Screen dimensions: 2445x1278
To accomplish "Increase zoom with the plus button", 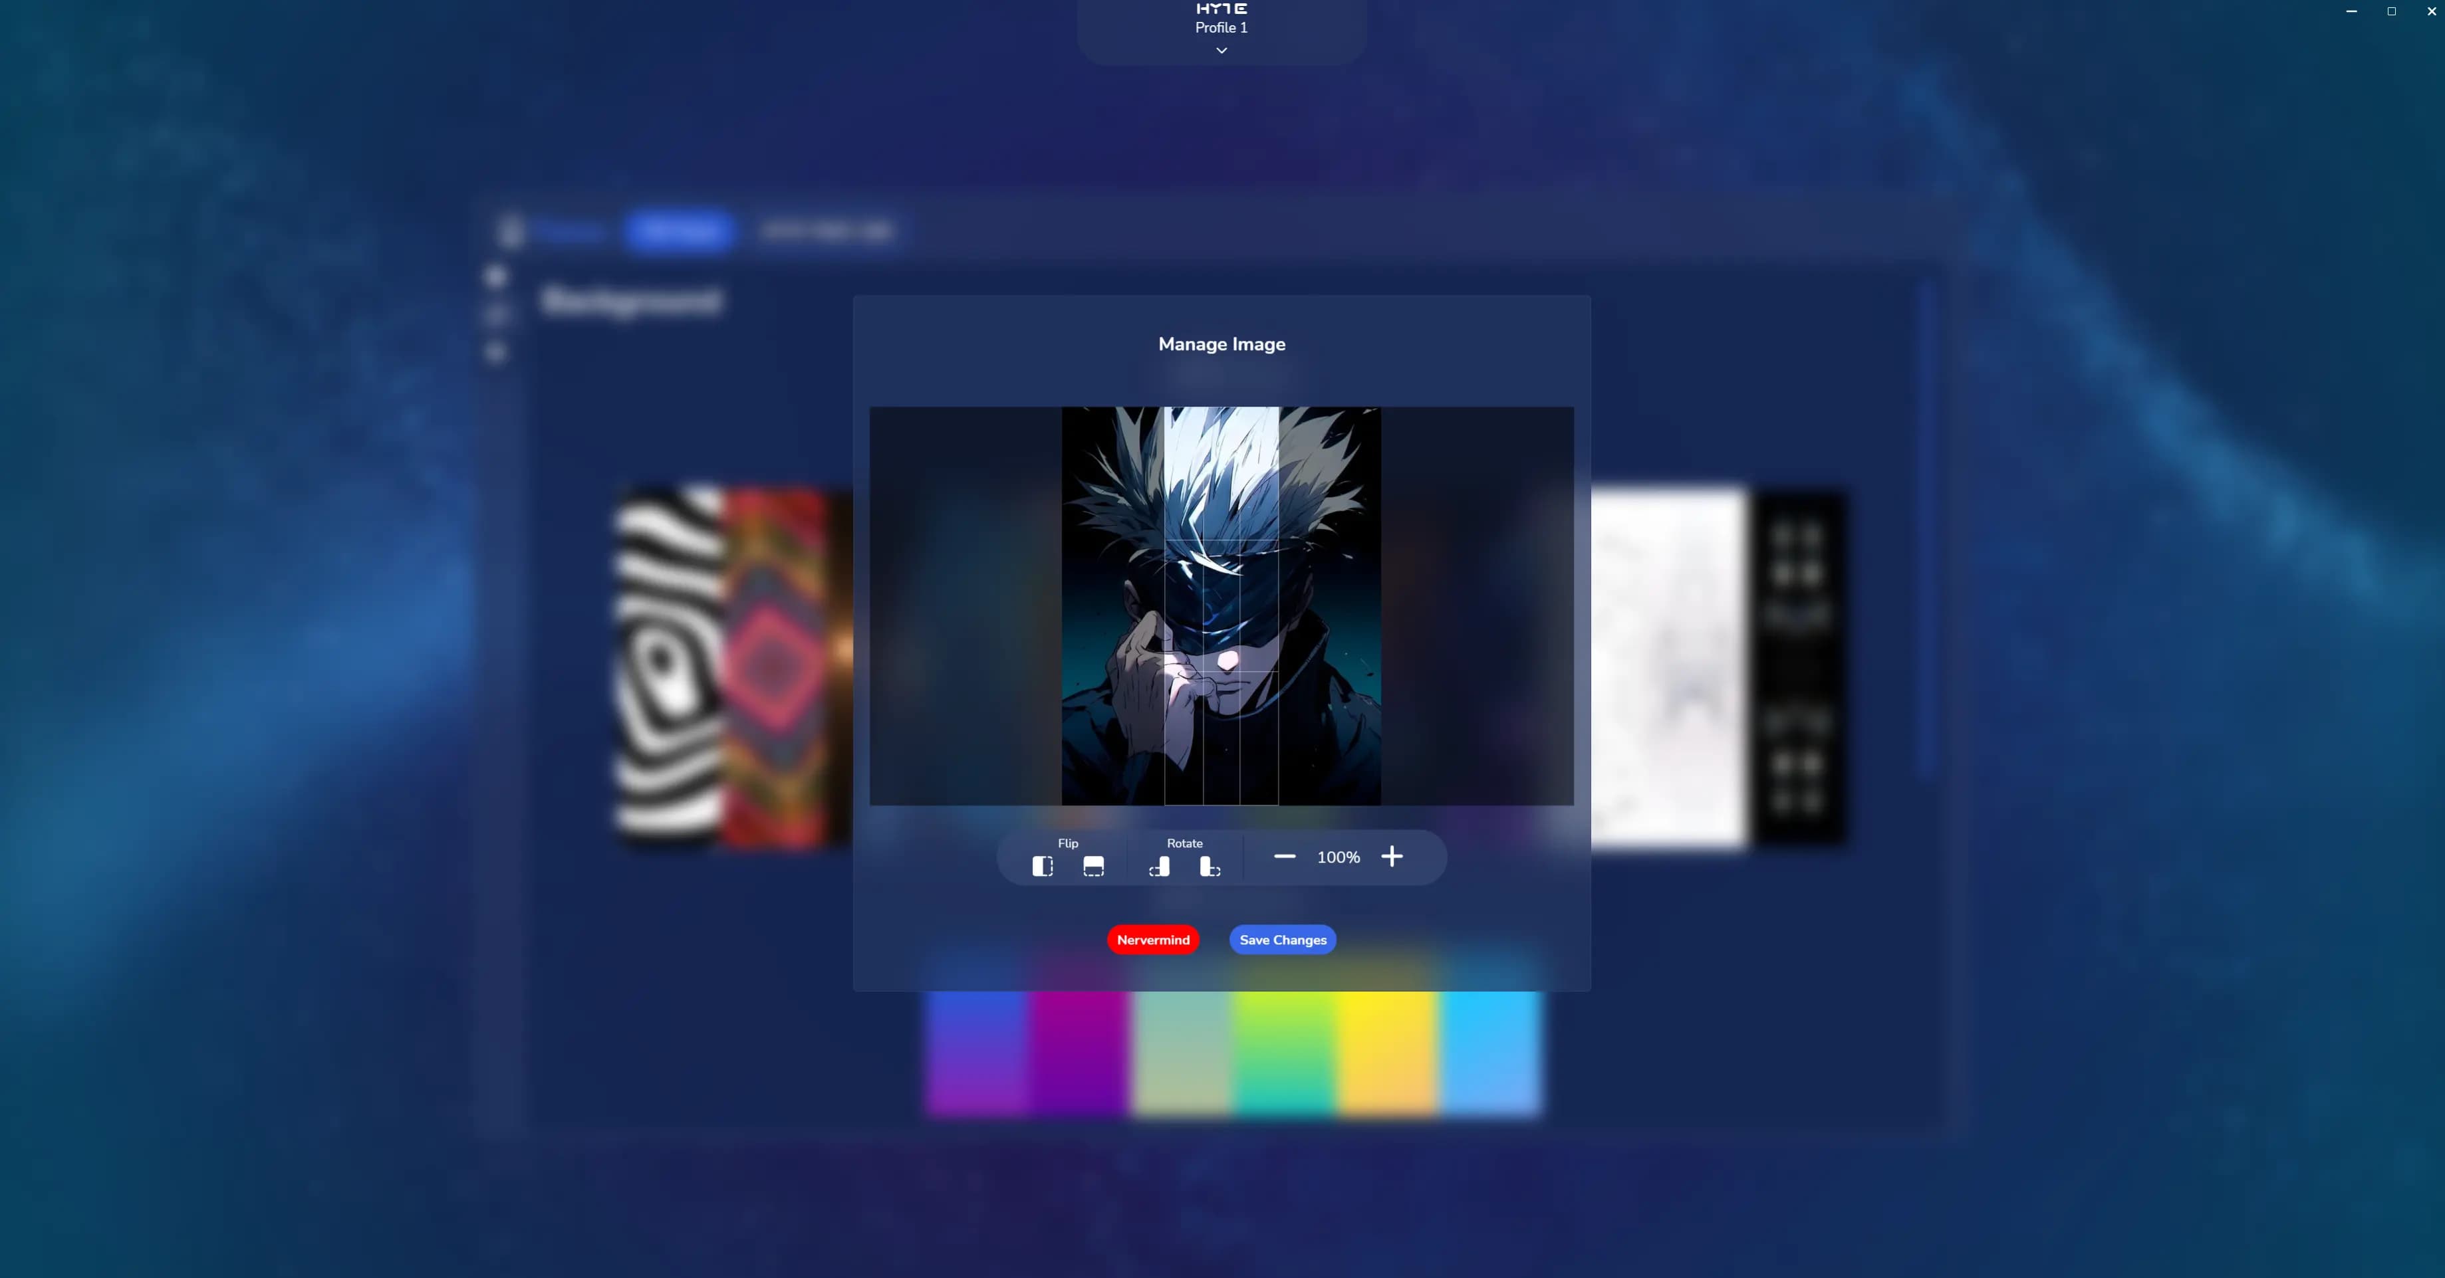I will point(1392,856).
